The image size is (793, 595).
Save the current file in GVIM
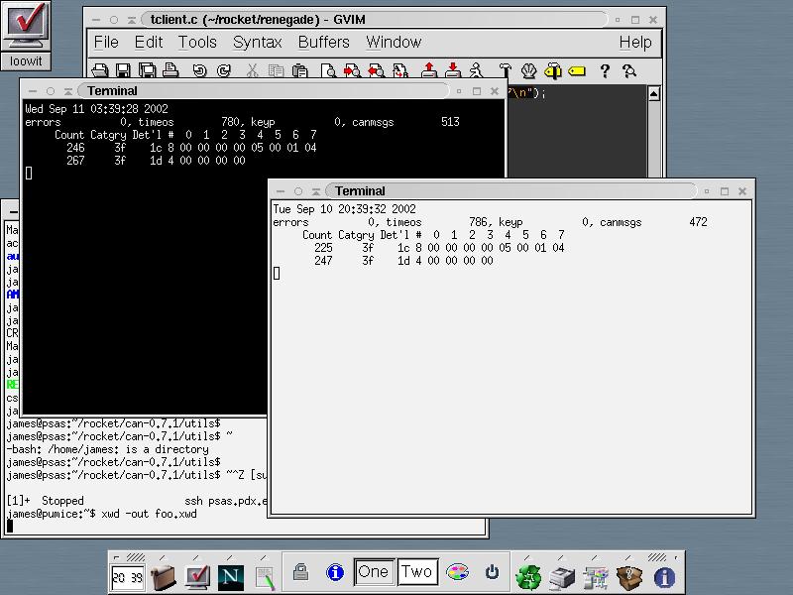pos(123,70)
